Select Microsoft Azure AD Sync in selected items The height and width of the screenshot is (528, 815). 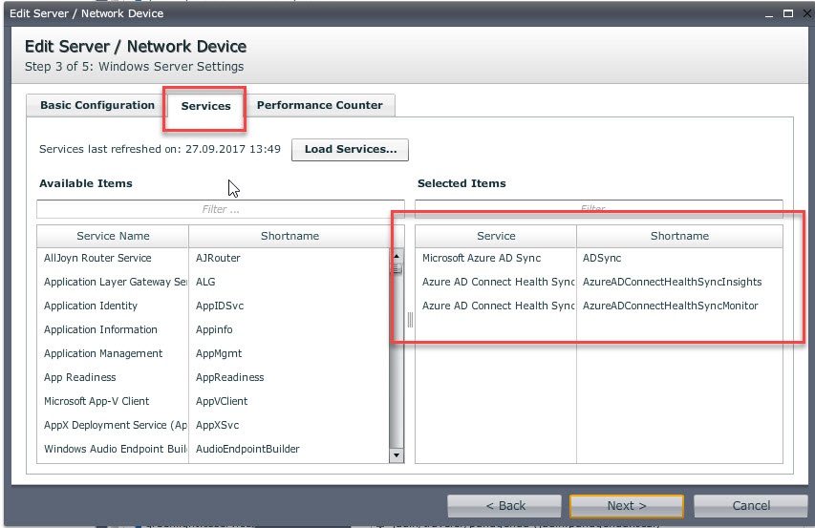pos(482,258)
